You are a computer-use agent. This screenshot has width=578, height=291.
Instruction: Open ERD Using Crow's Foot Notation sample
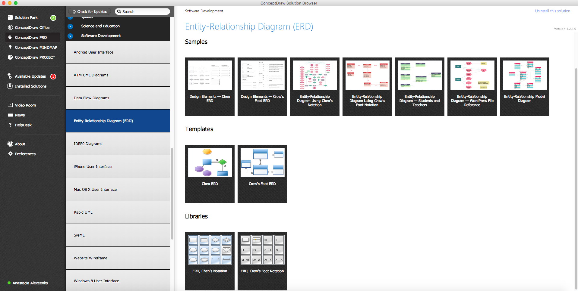pos(367,87)
